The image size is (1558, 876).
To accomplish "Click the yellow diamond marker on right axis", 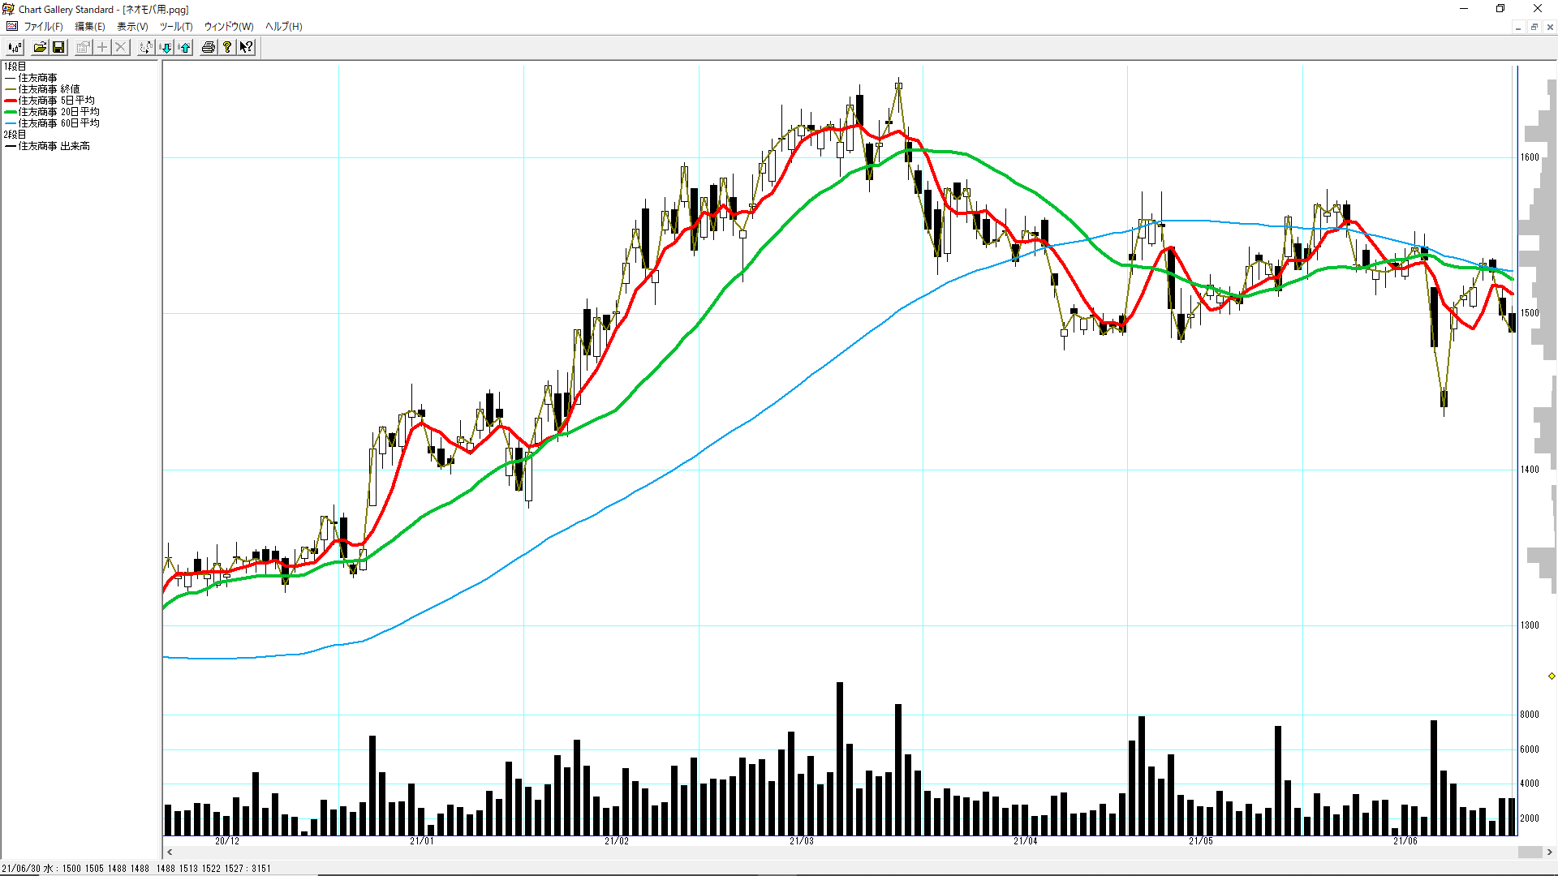I will point(1552,676).
